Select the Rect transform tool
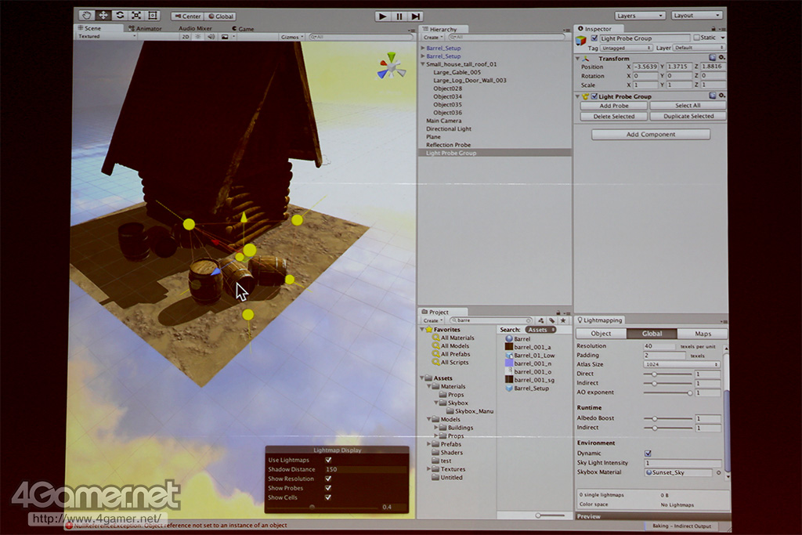 click(153, 16)
